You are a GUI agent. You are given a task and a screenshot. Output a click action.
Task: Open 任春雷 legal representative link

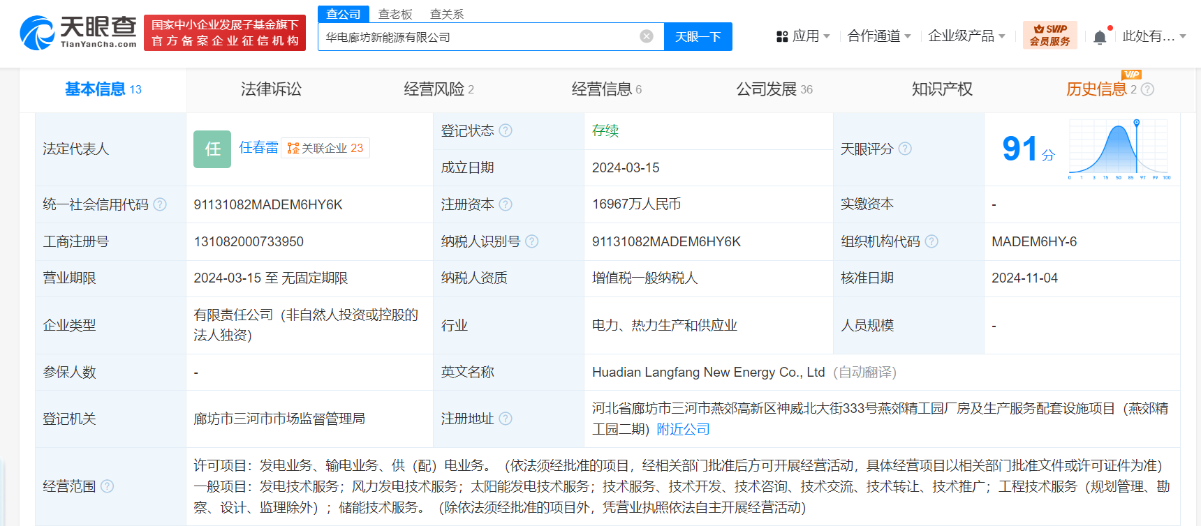(x=258, y=148)
